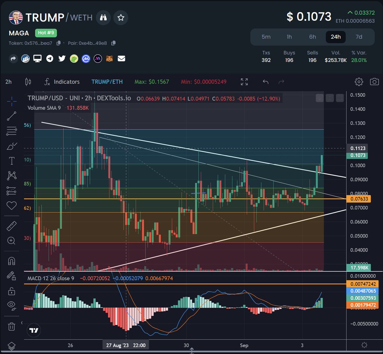383x354 pixels.
Task: Expand the chart to fullscreen
Action: (244, 82)
